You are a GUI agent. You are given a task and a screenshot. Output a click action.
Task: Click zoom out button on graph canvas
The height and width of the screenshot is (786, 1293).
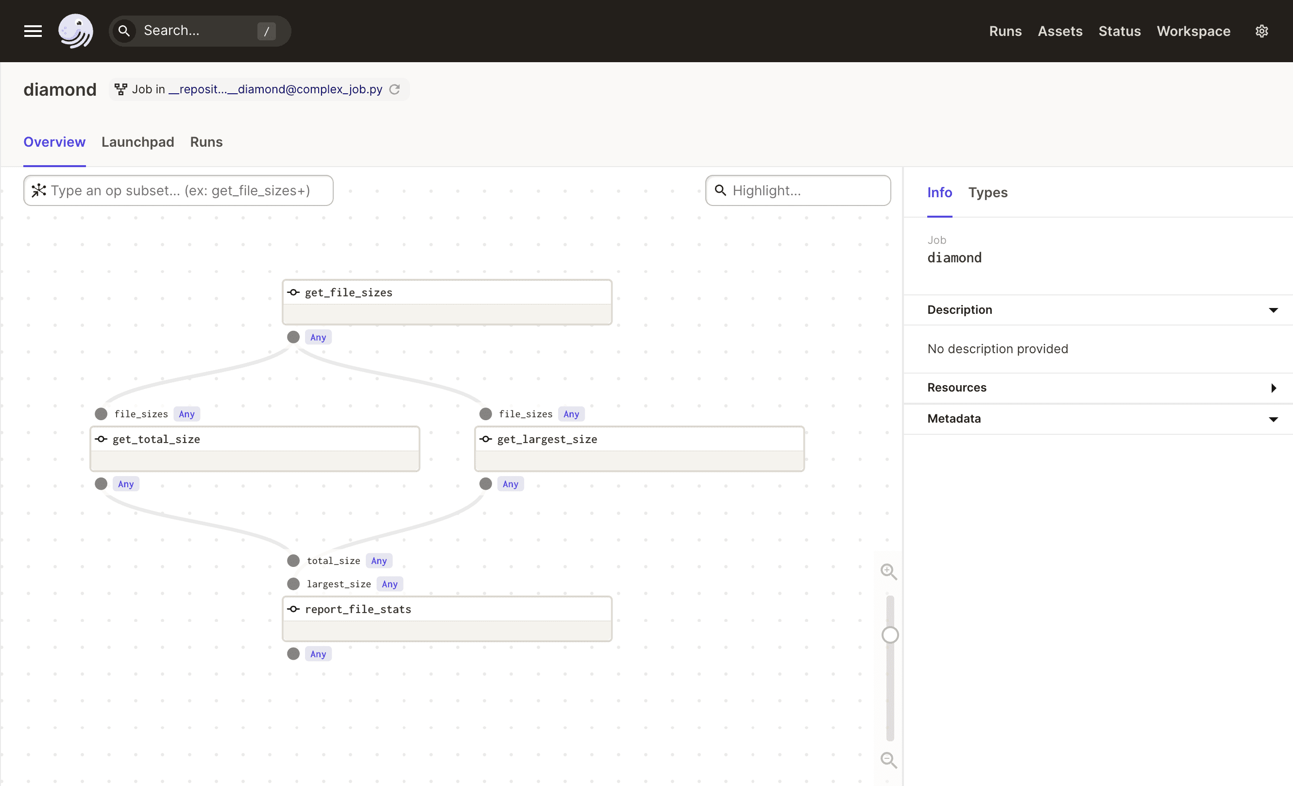tap(888, 759)
